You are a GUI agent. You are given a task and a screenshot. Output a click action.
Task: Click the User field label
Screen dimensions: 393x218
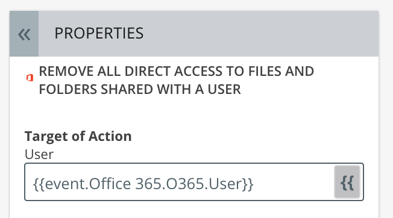coord(39,154)
